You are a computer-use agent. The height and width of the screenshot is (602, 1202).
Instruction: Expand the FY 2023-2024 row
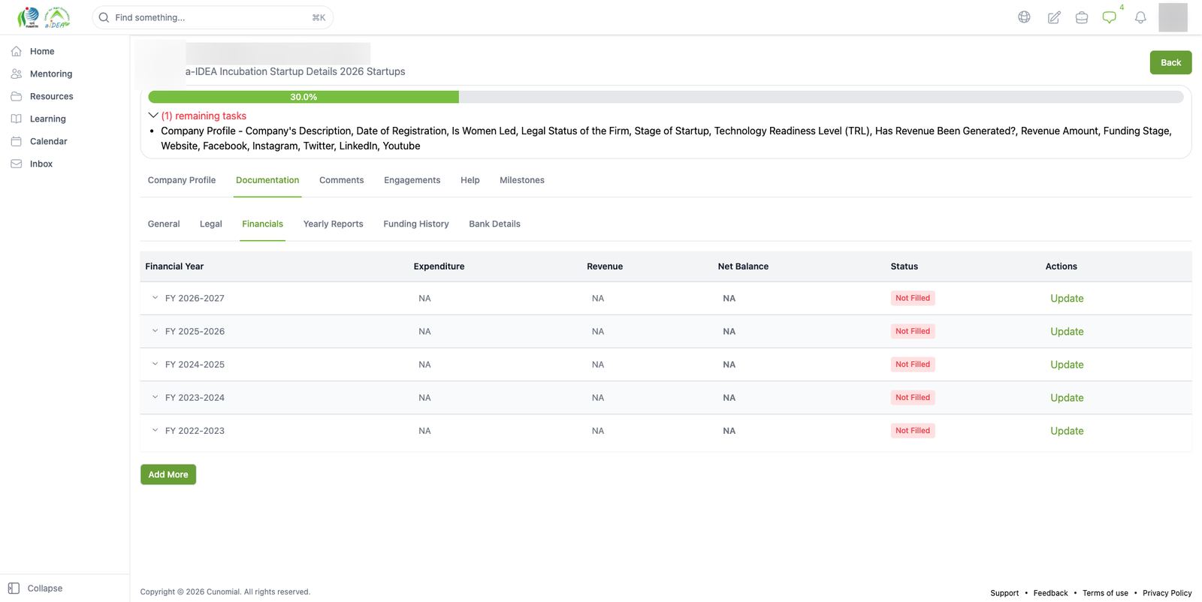coord(155,397)
